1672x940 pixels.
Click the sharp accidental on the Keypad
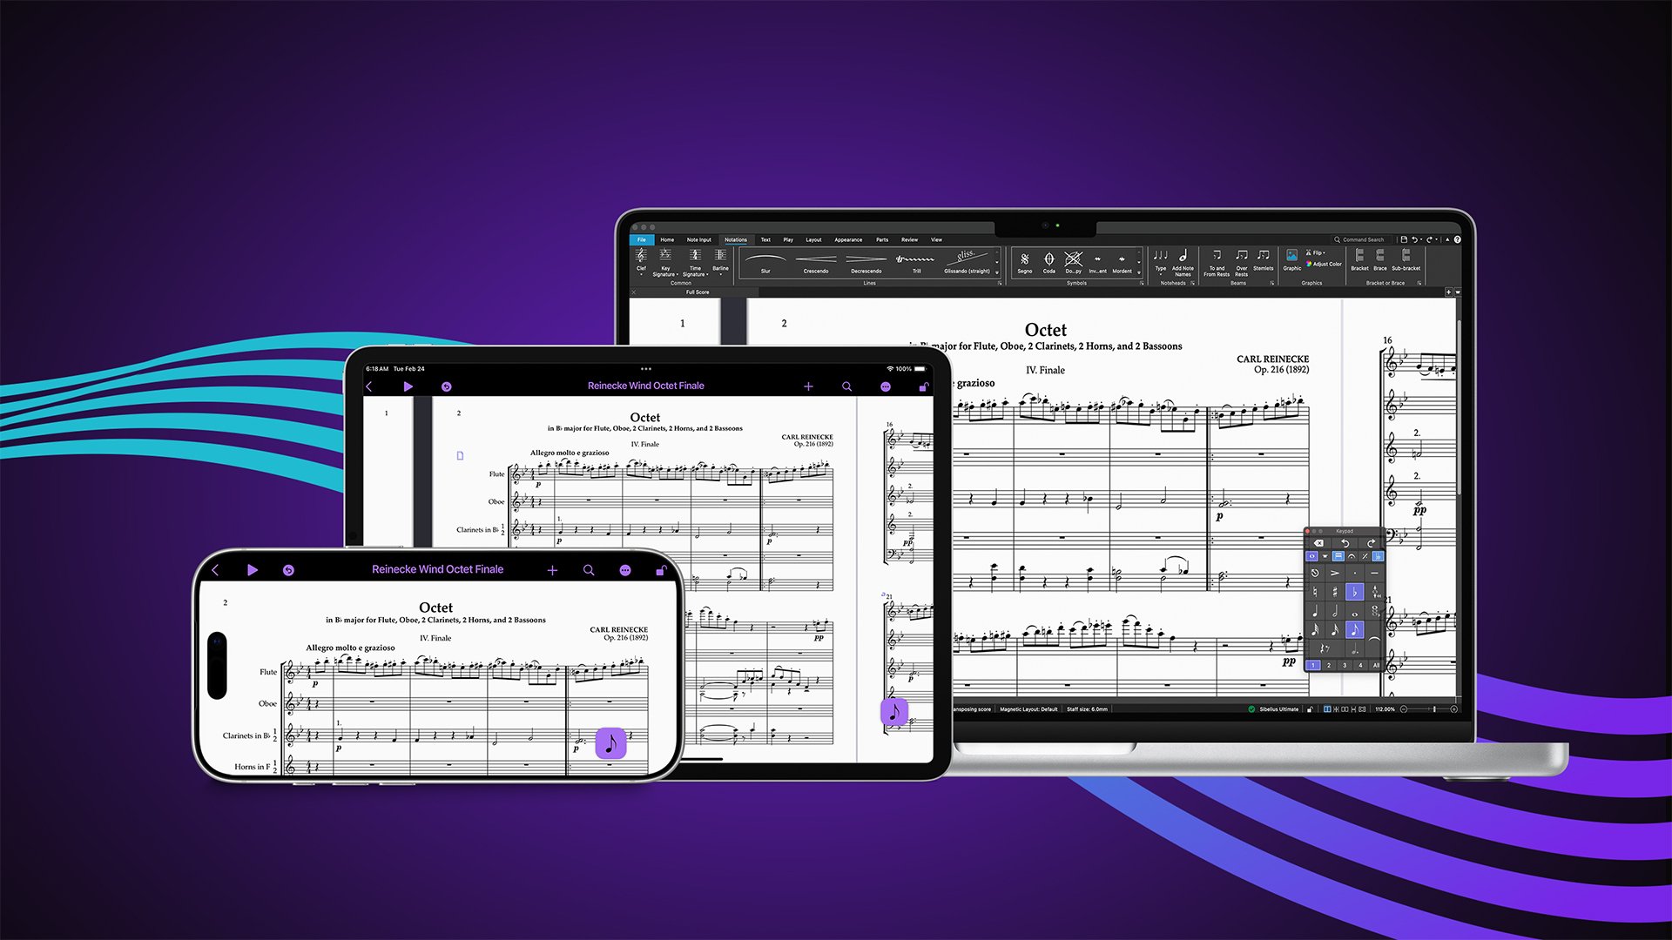[1335, 592]
